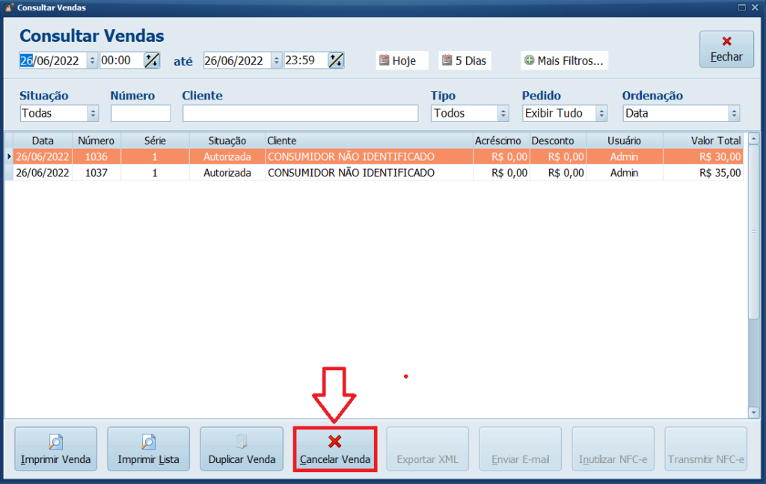Screen dimensions: 766x484
Task: Click the R$ 30,00 total value cell
Action: tap(703, 157)
